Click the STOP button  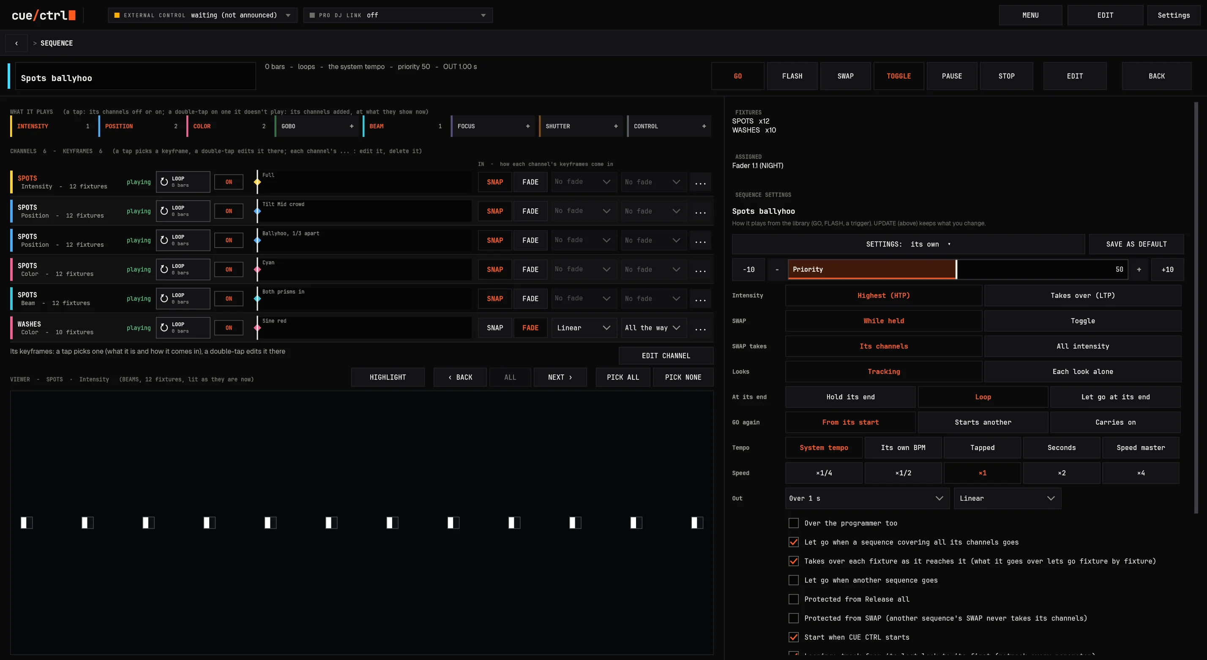click(1006, 76)
